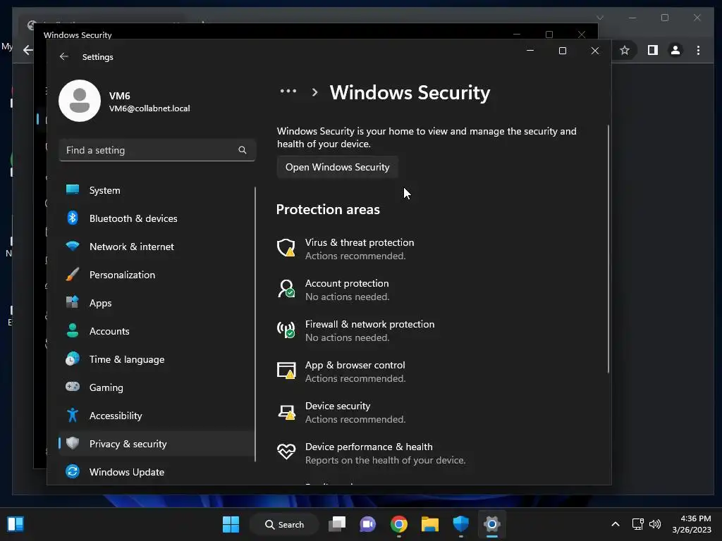Click the Accounts person icon
Screen dimensions: 722x541
click(x=73, y=330)
